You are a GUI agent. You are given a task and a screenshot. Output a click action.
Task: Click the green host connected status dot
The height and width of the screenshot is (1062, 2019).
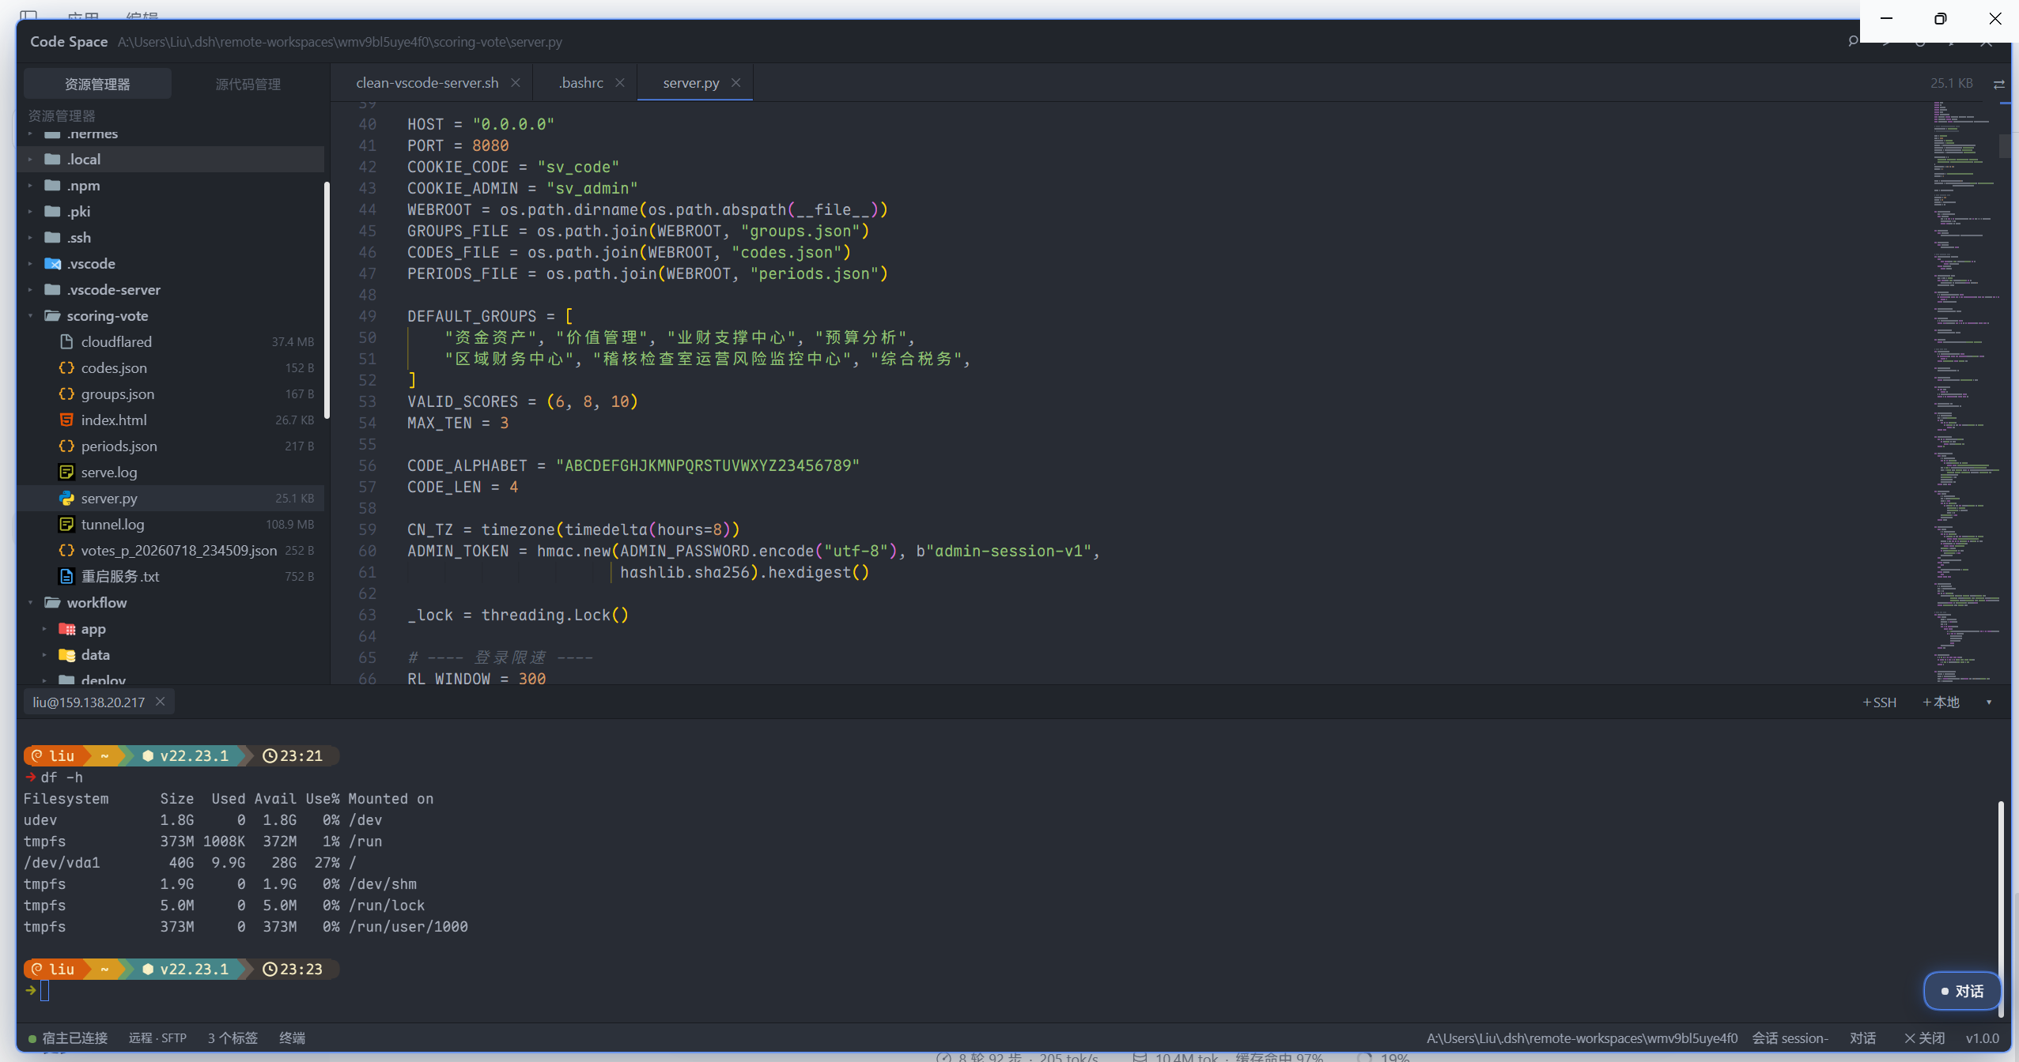click(32, 1038)
